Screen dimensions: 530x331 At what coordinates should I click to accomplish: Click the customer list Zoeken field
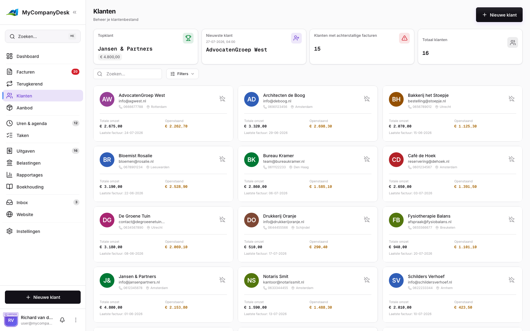128,74
